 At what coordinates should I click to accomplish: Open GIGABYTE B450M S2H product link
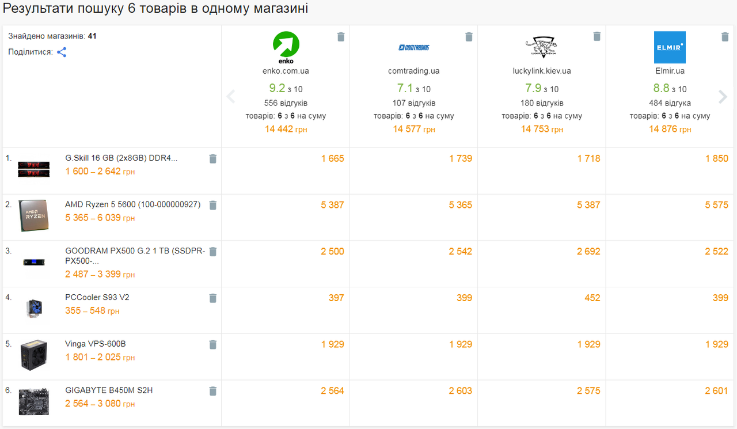click(x=109, y=390)
